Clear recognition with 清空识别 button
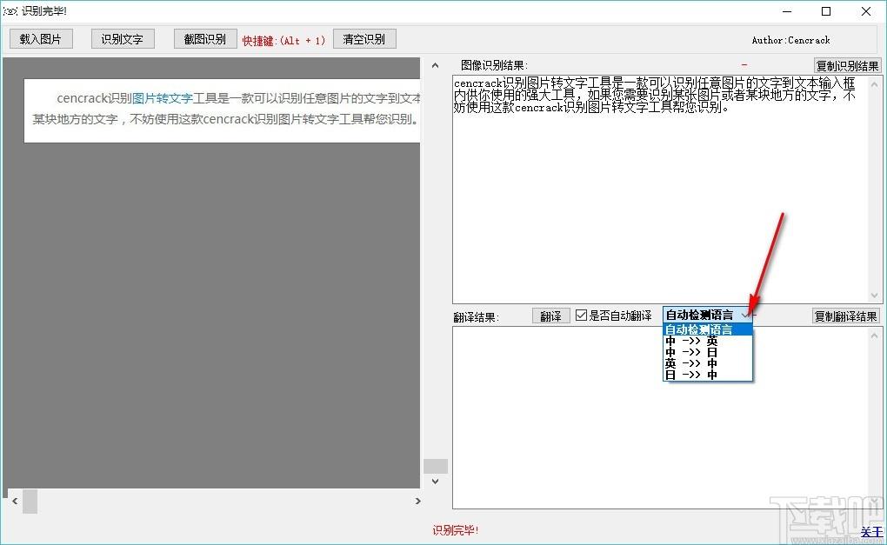 point(364,39)
